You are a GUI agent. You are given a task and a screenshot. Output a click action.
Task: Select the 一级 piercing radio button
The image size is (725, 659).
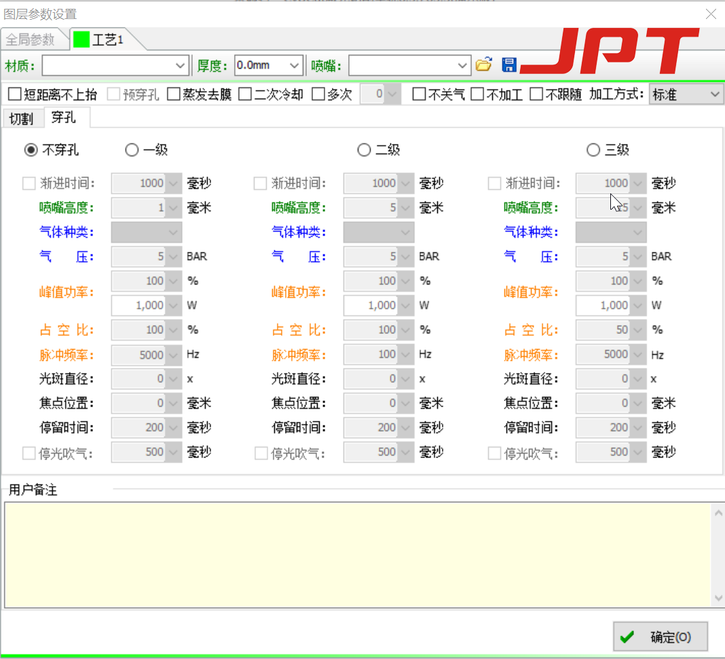132,150
